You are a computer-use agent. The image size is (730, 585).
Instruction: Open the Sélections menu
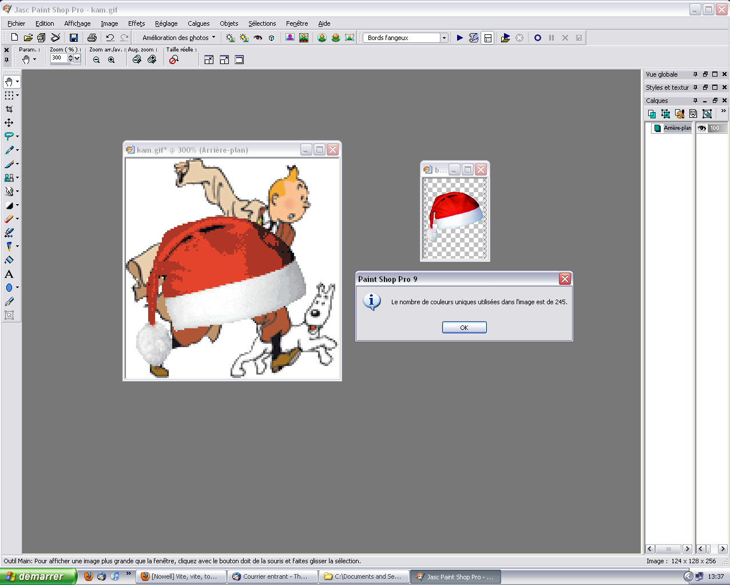262,23
